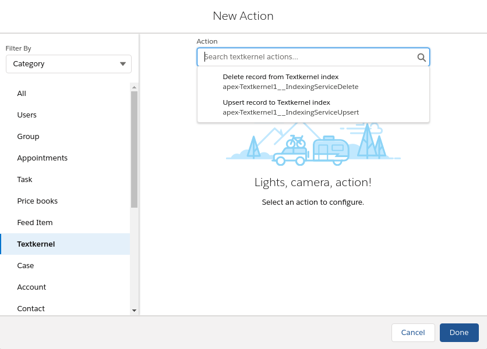487x349 pixels.
Task: Select the Textkernel category
Action: pos(65,244)
